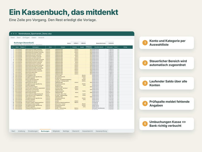Click the Steuerlicher Bereich column header

(x=99, y=47)
